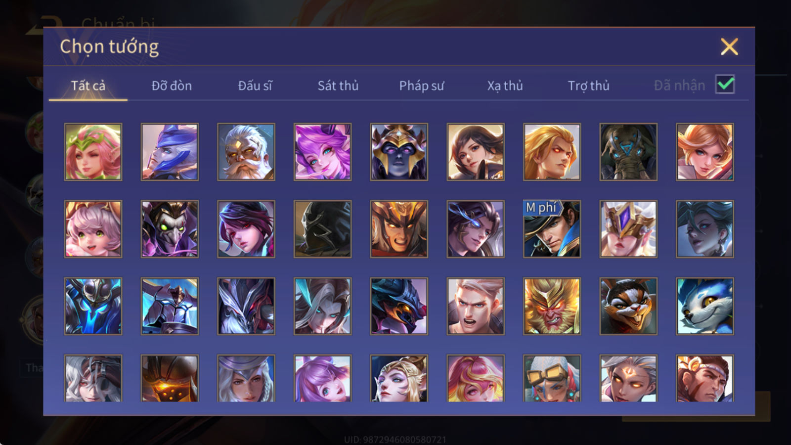This screenshot has width=791, height=445.
Task: Select the monkey king hero portrait
Action: click(552, 306)
